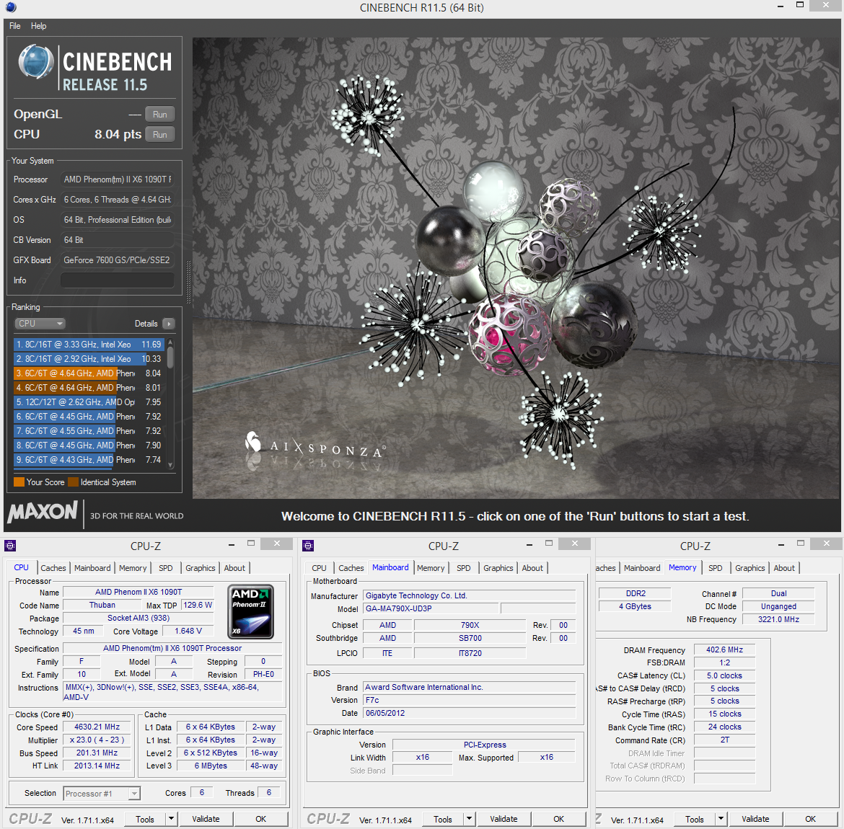Switch to Memory tab in Mainboard CPU-Z
The height and width of the screenshot is (829, 844).
[x=431, y=568]
